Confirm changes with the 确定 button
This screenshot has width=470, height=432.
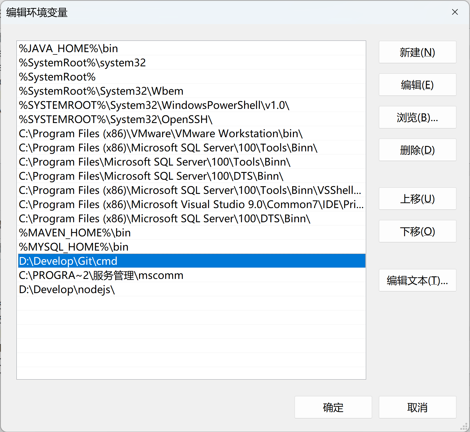[x=333, y=407]
